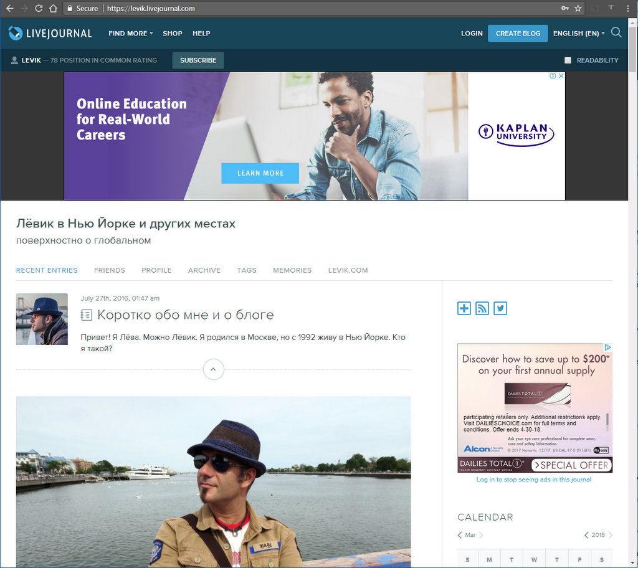The width and height of the screenshot is (638, 568).
Task: Subscribe to the Levik journal
Action: (198, 60)
